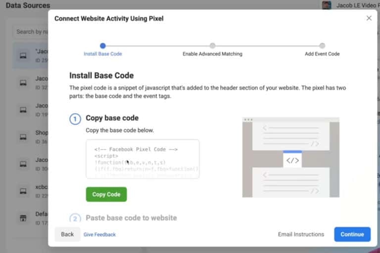This screenshot has height=253, width=380.
Task: Open the Jacob LE profile avatar
Action: (x=327, y=5)
